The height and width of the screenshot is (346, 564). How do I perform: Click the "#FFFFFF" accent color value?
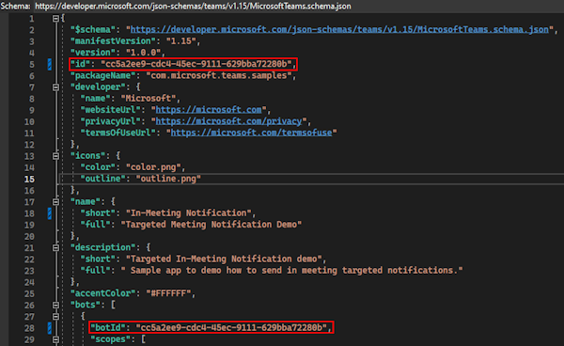pos(168,293)
